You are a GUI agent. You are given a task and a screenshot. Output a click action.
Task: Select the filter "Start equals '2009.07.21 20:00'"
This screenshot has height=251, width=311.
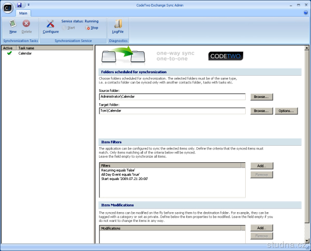click(x=124, y=179)
